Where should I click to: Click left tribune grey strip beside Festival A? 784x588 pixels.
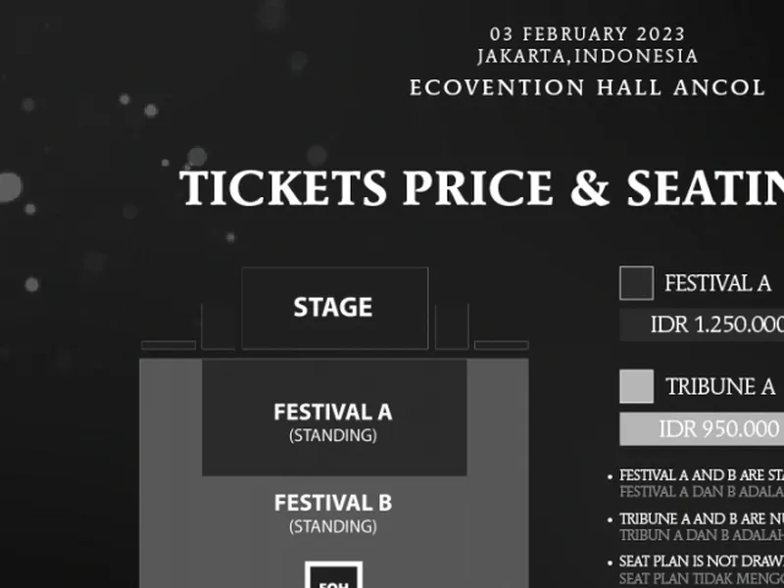[x=171, y=417]
